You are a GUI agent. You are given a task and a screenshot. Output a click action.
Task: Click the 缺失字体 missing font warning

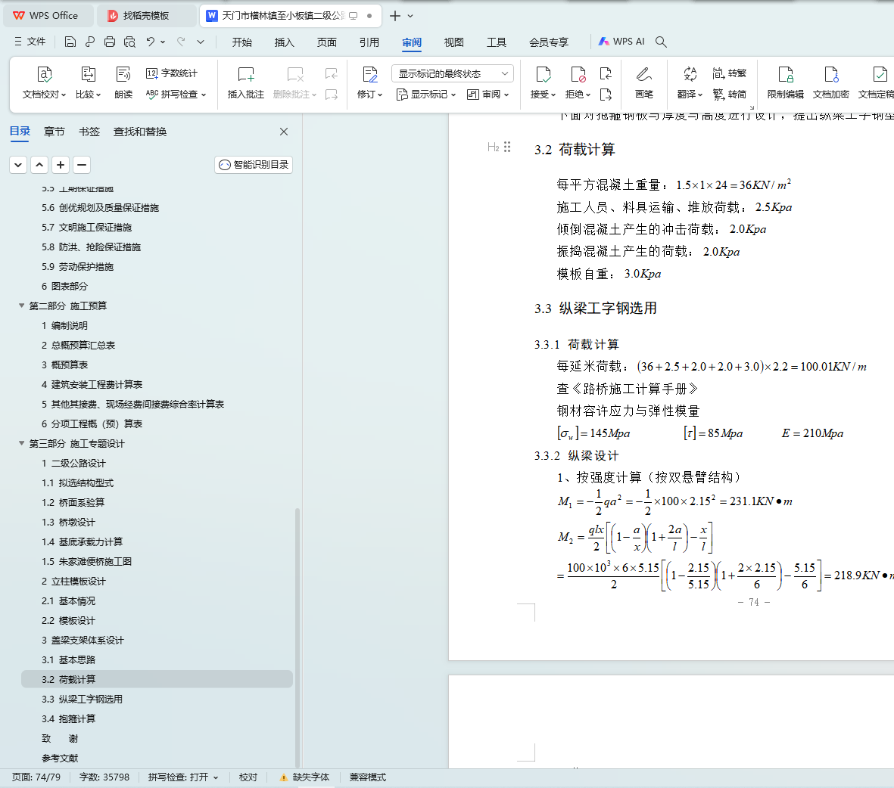tap(304, 777)
